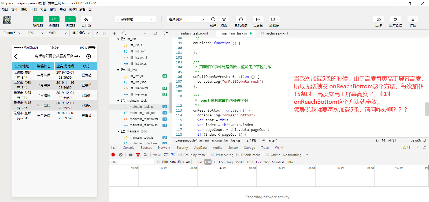The image size is (429, 202).
Task: Open the 工具 menu
Action: coord(34,9)
